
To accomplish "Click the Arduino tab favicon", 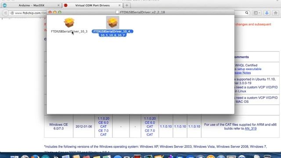I will [5, 5].
